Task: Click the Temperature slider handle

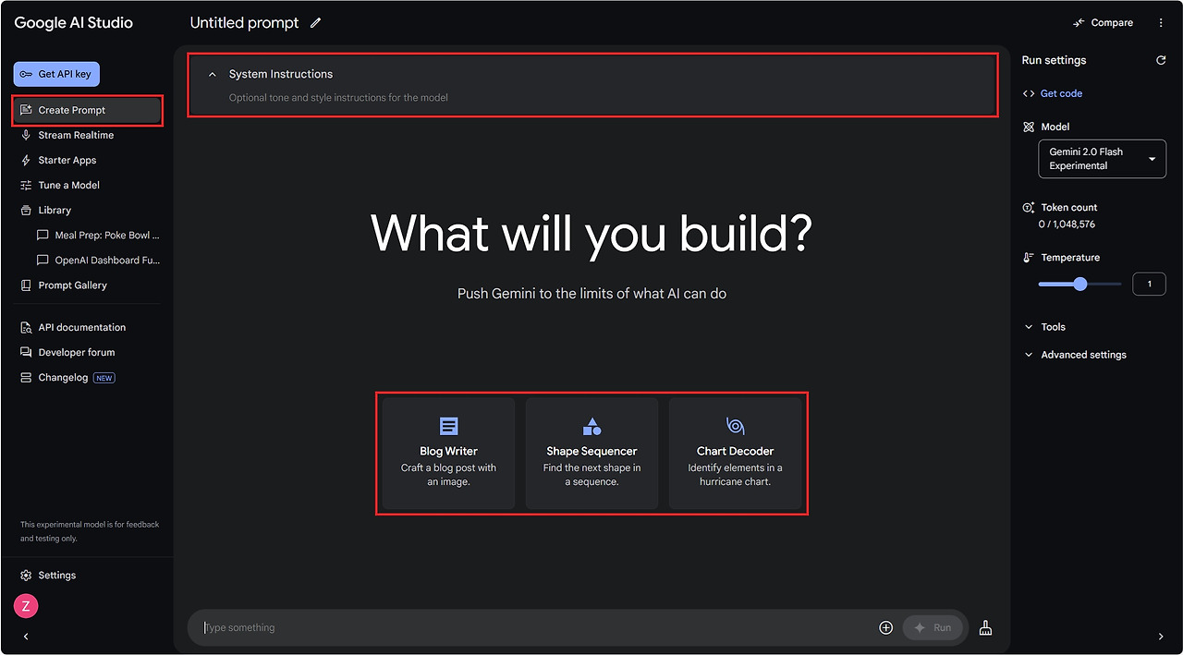Action: click(1079, 285)
